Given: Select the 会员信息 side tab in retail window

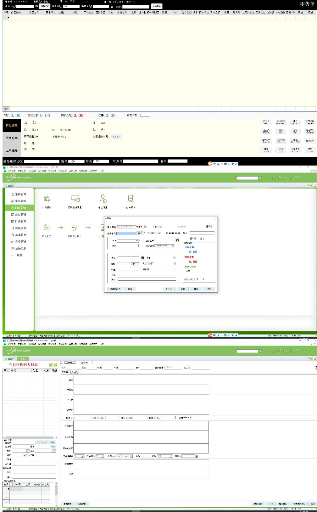Looking at the screenshot, I should [x=12, y=138].
